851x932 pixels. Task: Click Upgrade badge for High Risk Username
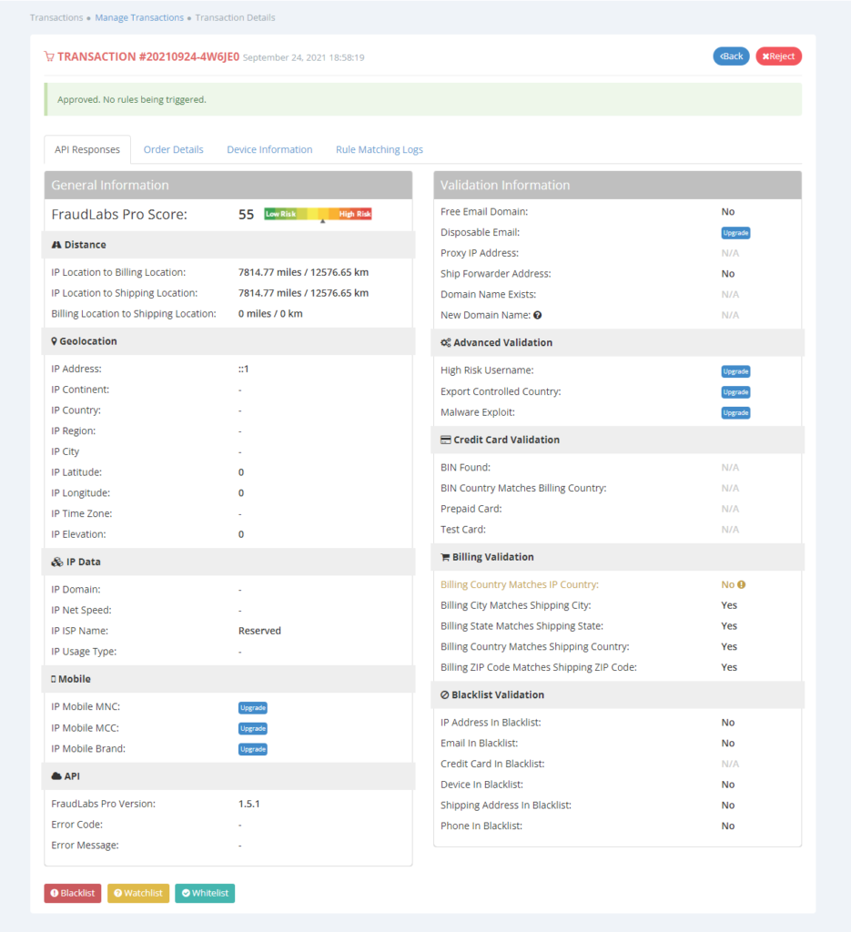(x=735, y=371)
